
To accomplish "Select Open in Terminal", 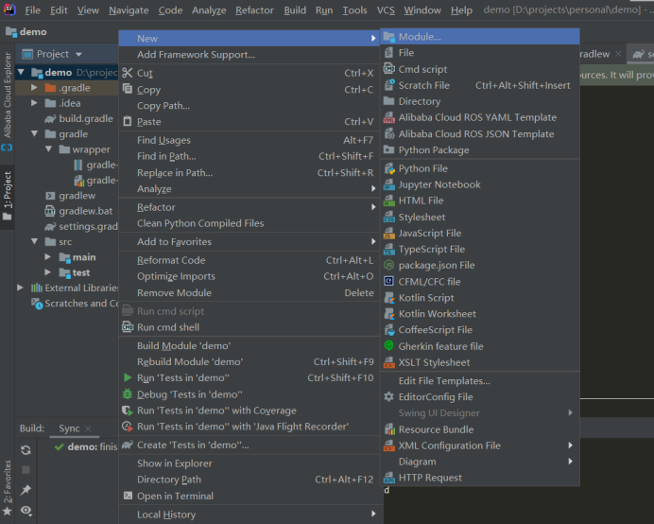I will 249,496.
